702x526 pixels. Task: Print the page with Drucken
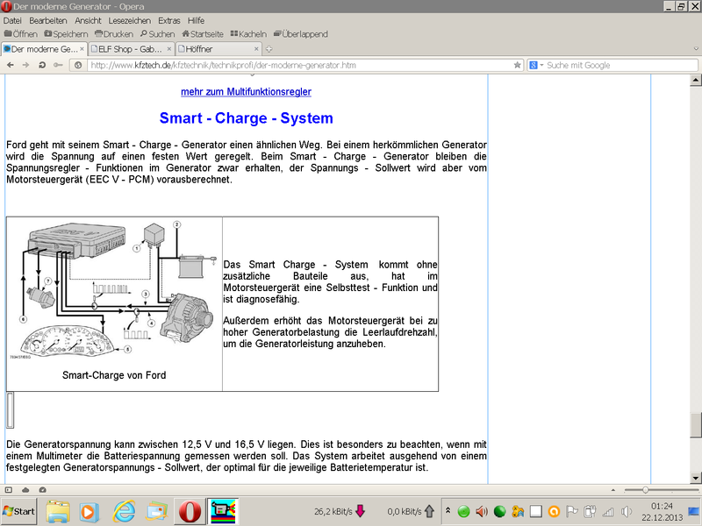[113, 34]
